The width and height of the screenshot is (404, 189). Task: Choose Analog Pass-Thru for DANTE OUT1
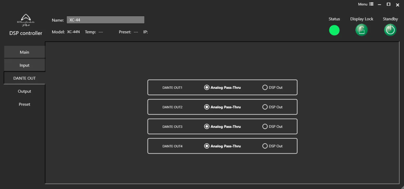(x=207, y=87)
